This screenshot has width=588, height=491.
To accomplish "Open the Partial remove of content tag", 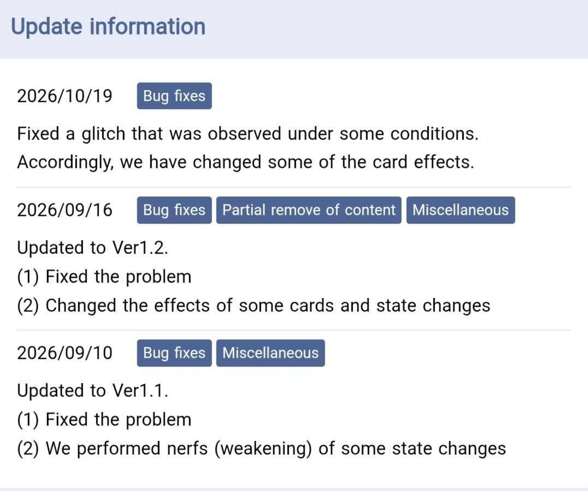I will [309, 210].
